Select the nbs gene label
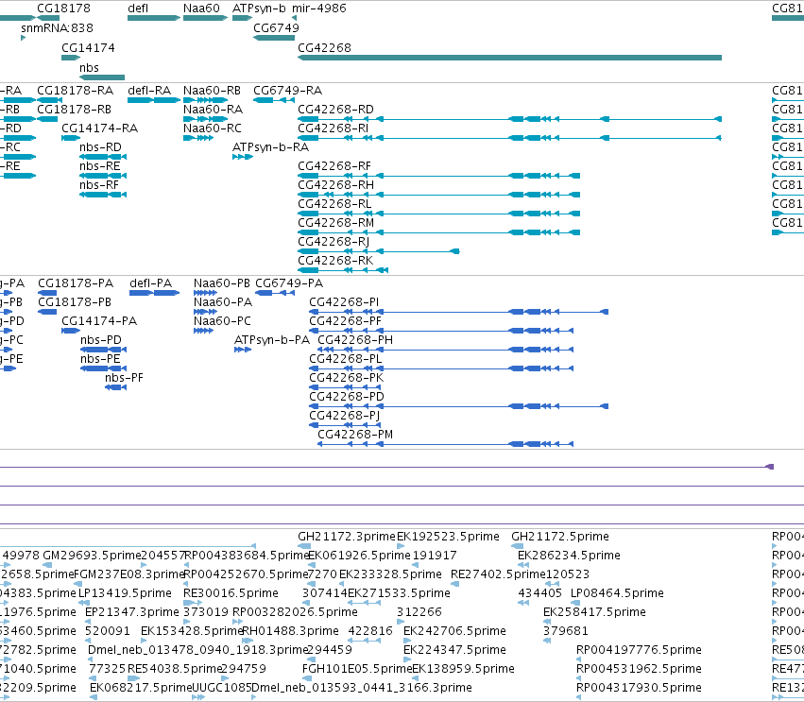This screenshot has height=702, width=804. coord(89,68)
